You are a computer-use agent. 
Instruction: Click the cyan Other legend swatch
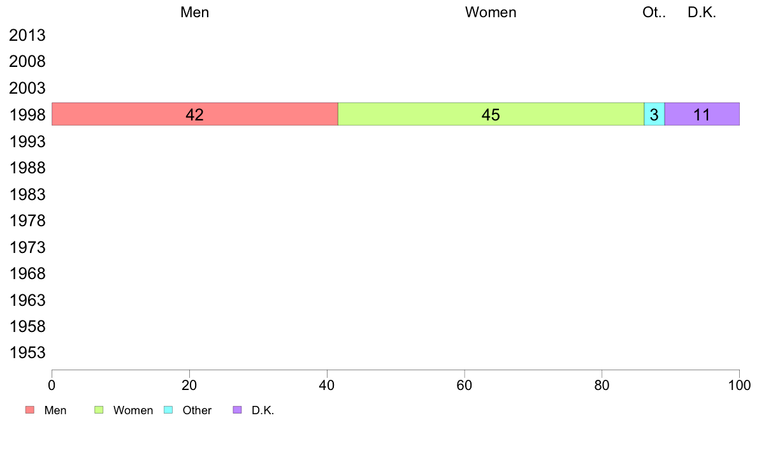coord(168,410)
